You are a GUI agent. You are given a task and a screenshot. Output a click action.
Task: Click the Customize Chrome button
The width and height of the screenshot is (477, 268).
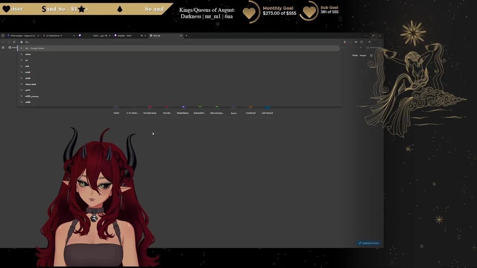tap(369, 243)
